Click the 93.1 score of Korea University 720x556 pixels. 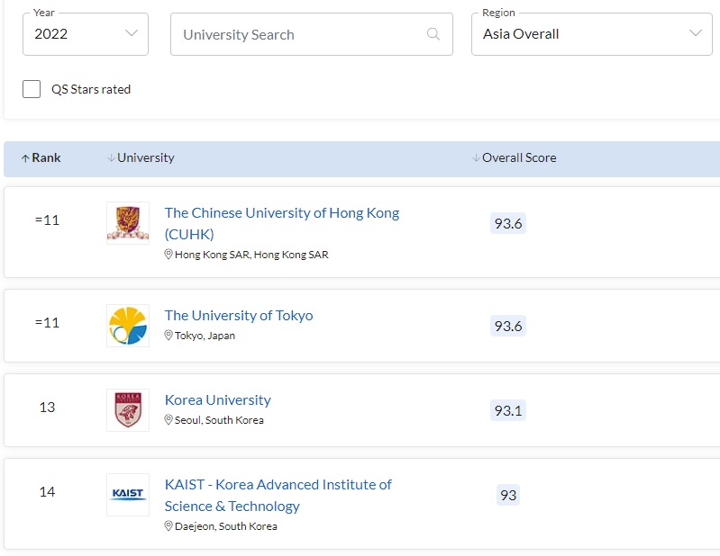[508, 410]
